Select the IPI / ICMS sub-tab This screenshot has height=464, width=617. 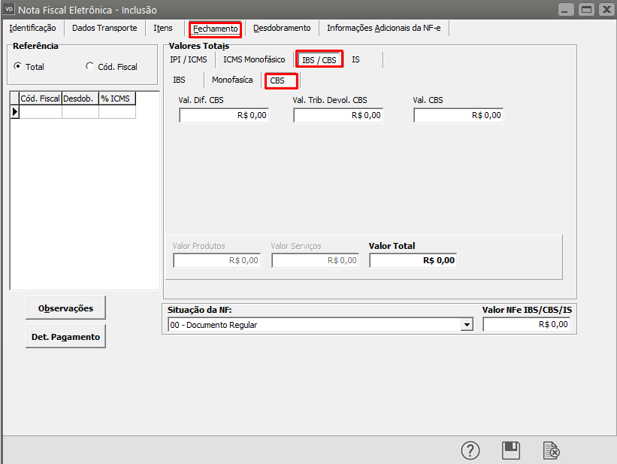(x=189, y=59)
